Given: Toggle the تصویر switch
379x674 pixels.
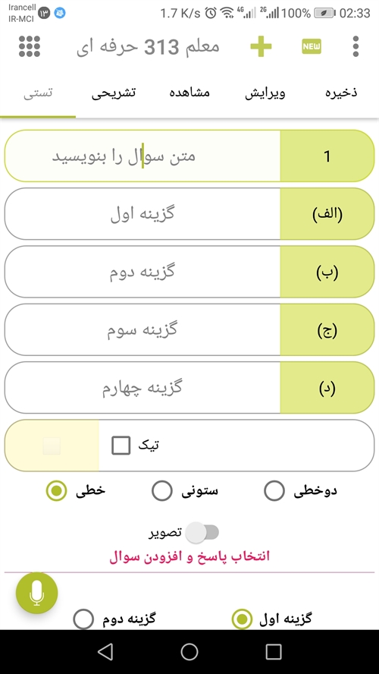Looking at the screenshot, I should (x=202, y=533).
